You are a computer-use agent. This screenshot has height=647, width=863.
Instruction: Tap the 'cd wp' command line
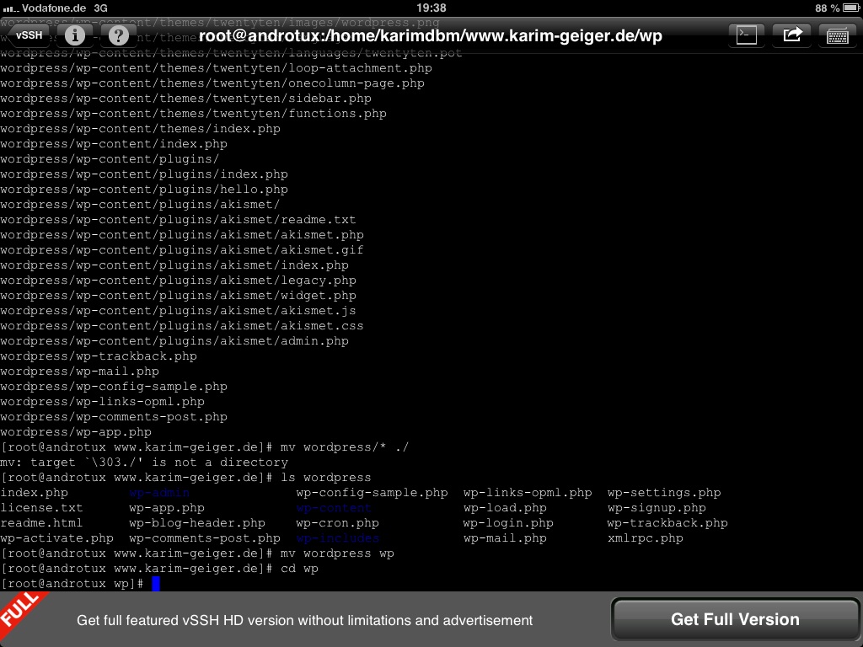click(x=159, y=569)
